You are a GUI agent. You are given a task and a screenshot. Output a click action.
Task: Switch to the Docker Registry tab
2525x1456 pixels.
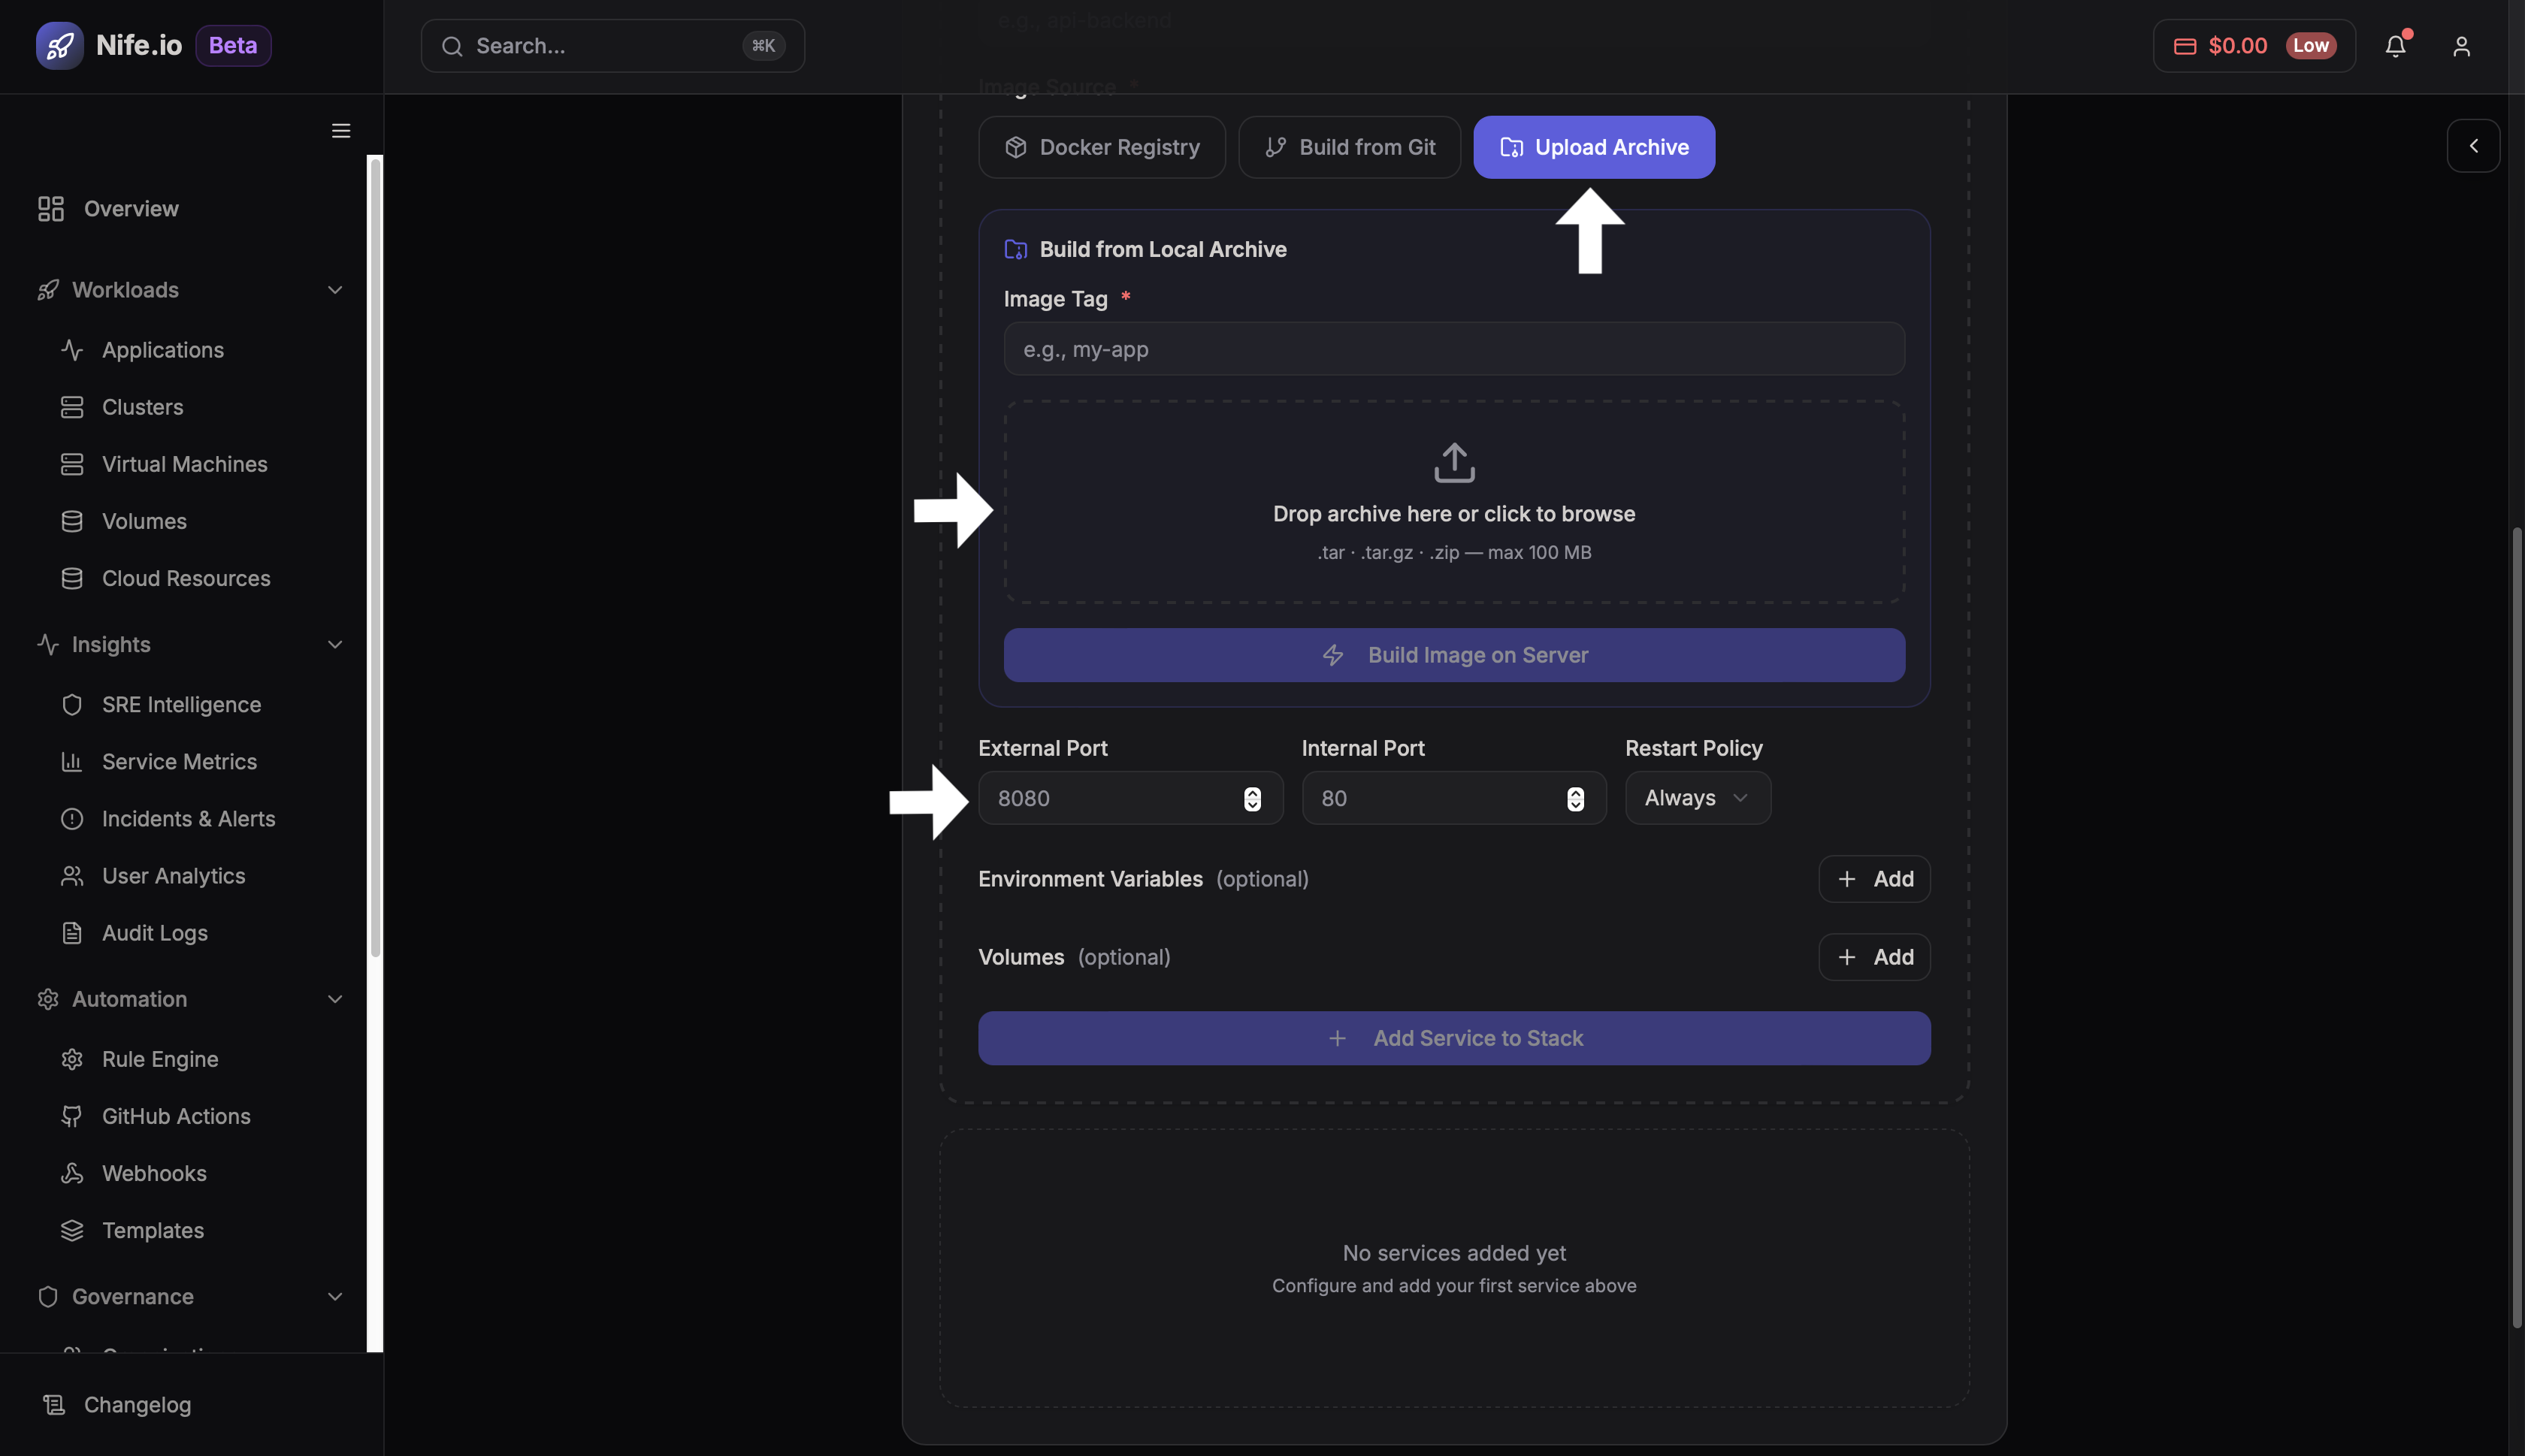point(1101,146)
